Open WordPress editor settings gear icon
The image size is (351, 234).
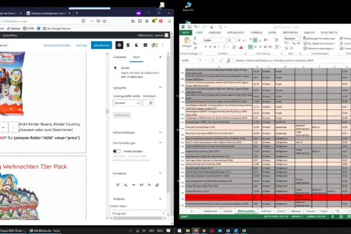pyautogui.click(x=119, y=45)
